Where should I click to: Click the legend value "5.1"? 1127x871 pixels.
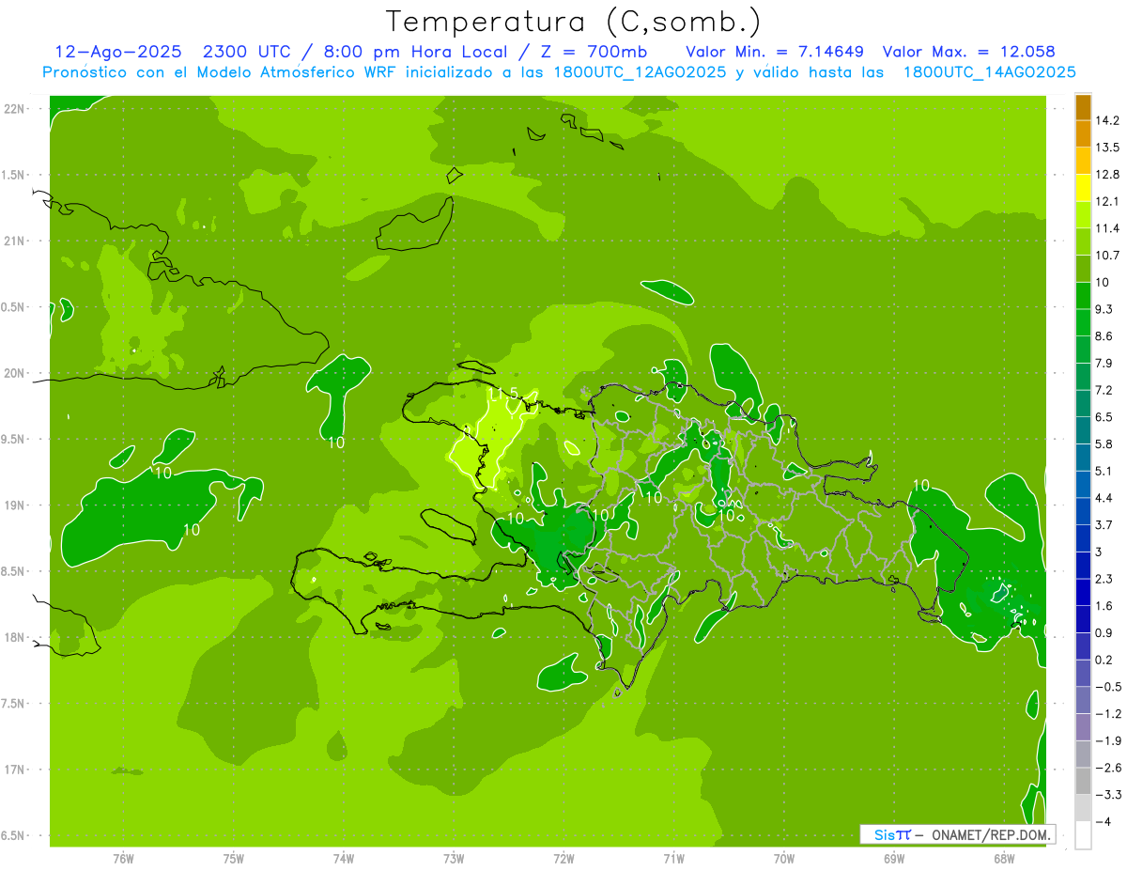click(x=1104, y=471)
